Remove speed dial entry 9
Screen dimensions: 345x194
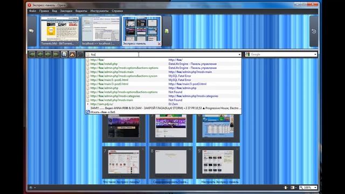(237, 149)
